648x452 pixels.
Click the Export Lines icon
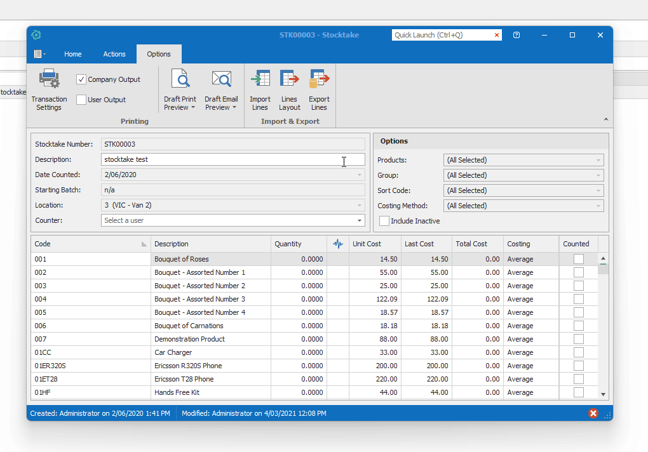[x=319, y=80]
